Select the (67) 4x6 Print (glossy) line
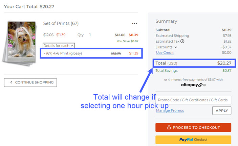Viewport: 238px width, 146px height. point(91,53)
